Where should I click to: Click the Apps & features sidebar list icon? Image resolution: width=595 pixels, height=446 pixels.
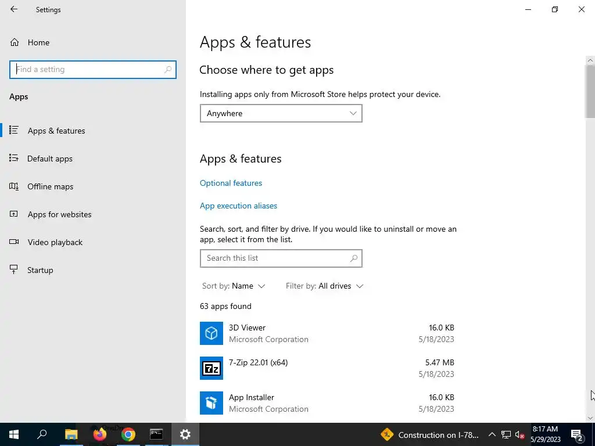click(14, 130)
